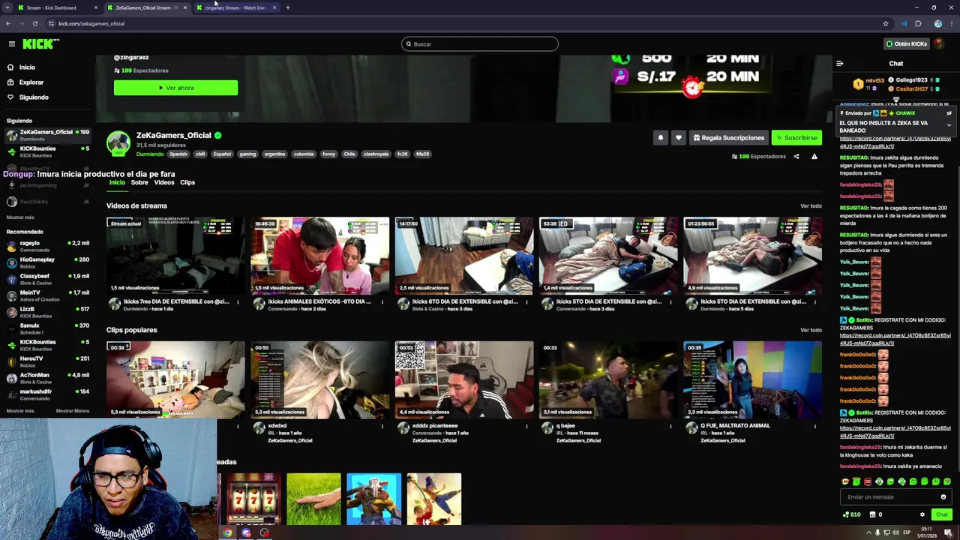Click the report warning triangle icon

tap(814, 157)
